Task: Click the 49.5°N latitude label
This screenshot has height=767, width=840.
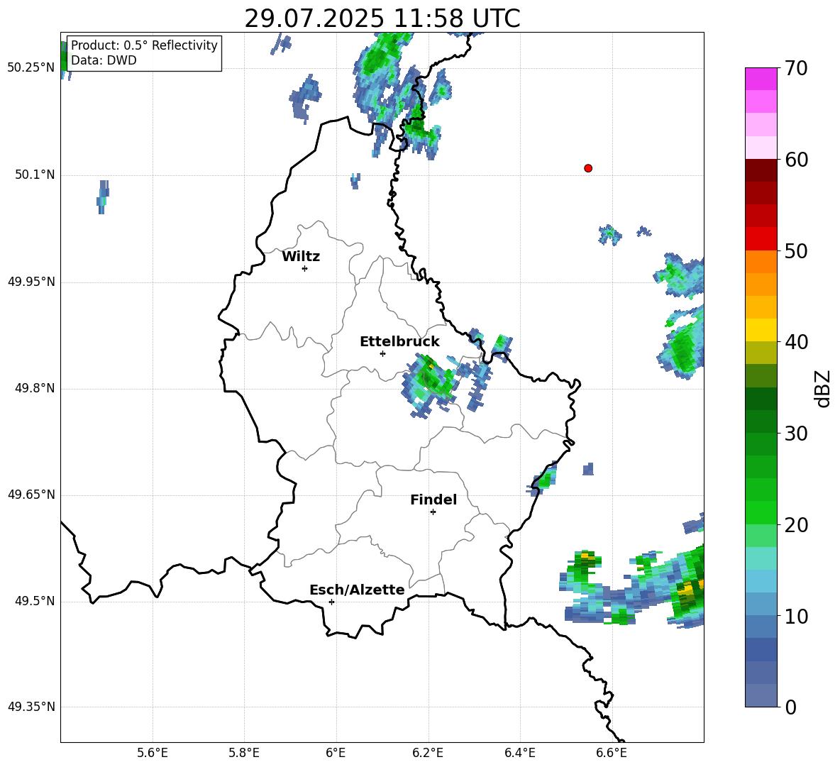Action: click(x=35, y=601)
